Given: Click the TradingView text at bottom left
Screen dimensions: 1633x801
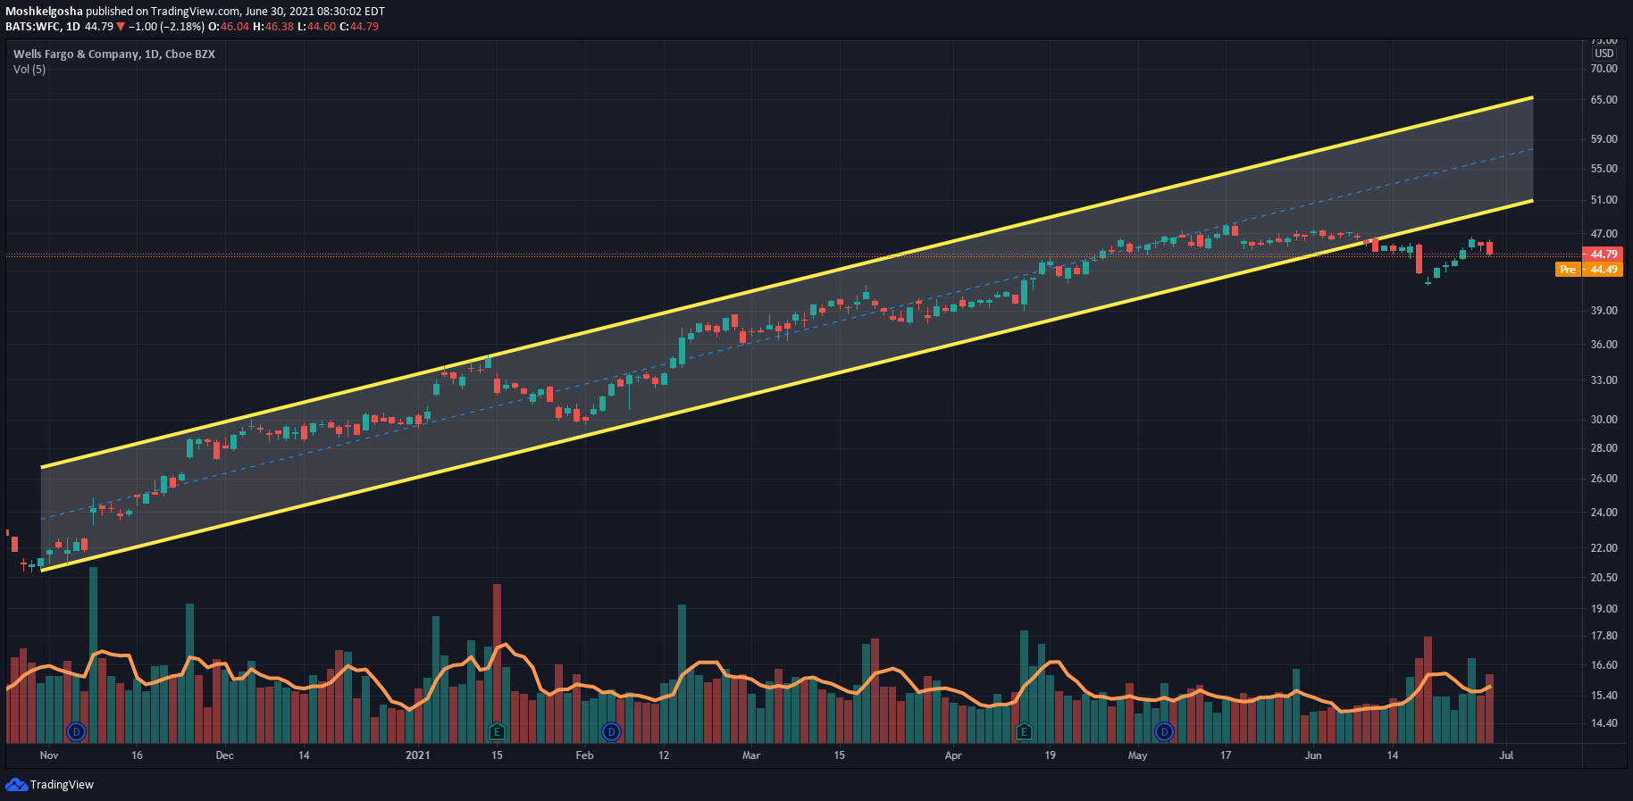Looking at the screenshot, I should click(62, 785).
